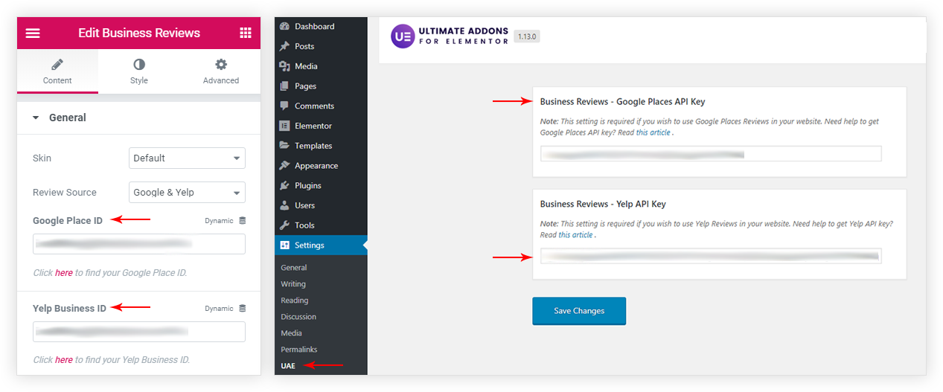Select Permalinks under Settings submenu
The height and width of the screenshot is (392, 943).
[x=299, y=350]
